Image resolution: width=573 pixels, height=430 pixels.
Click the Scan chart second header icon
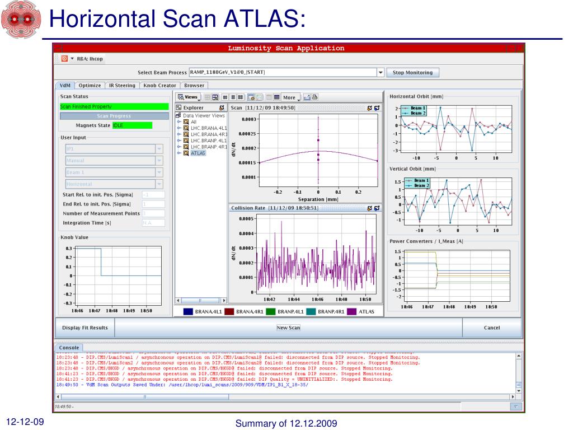tap(377, 108)
